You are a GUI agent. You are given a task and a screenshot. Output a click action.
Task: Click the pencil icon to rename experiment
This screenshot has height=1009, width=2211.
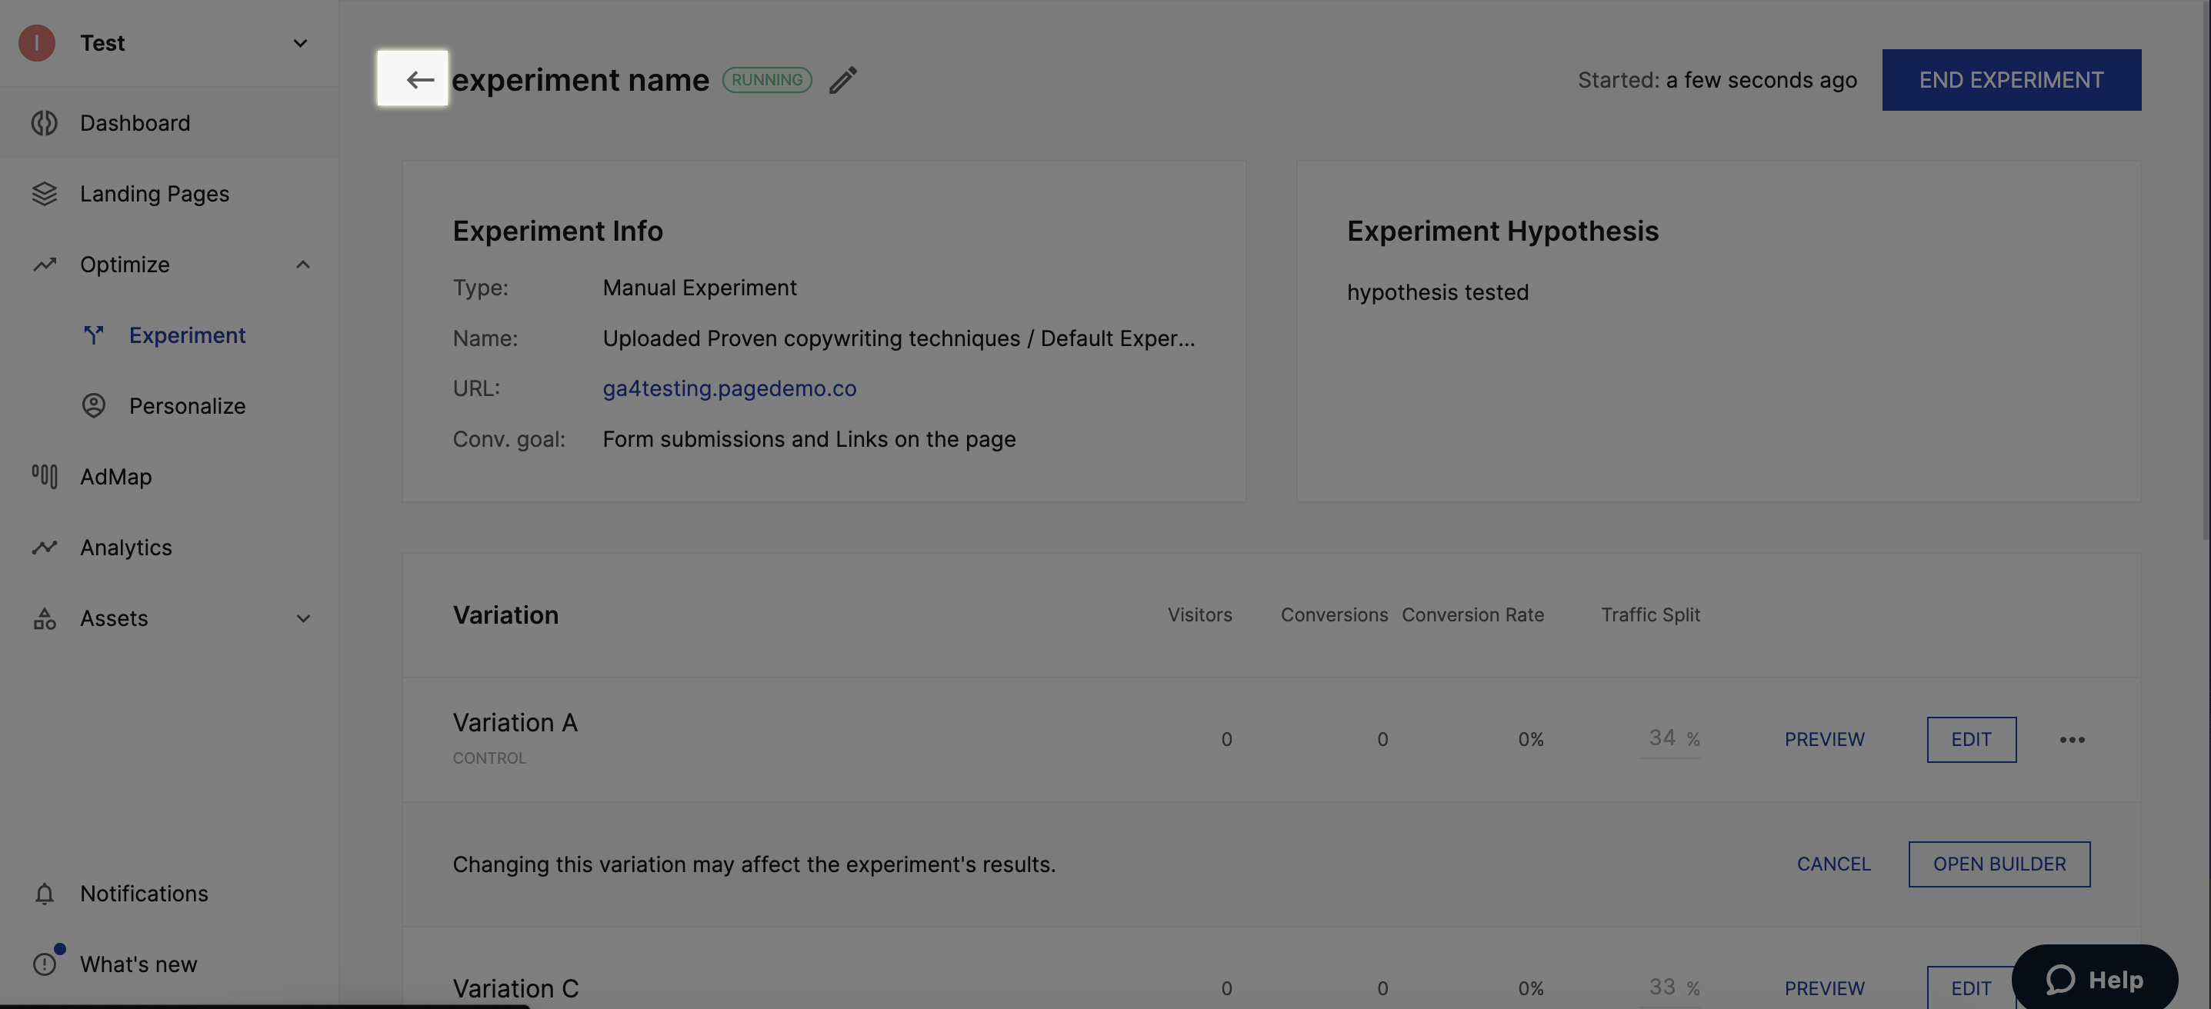click(x=843, y=80)
